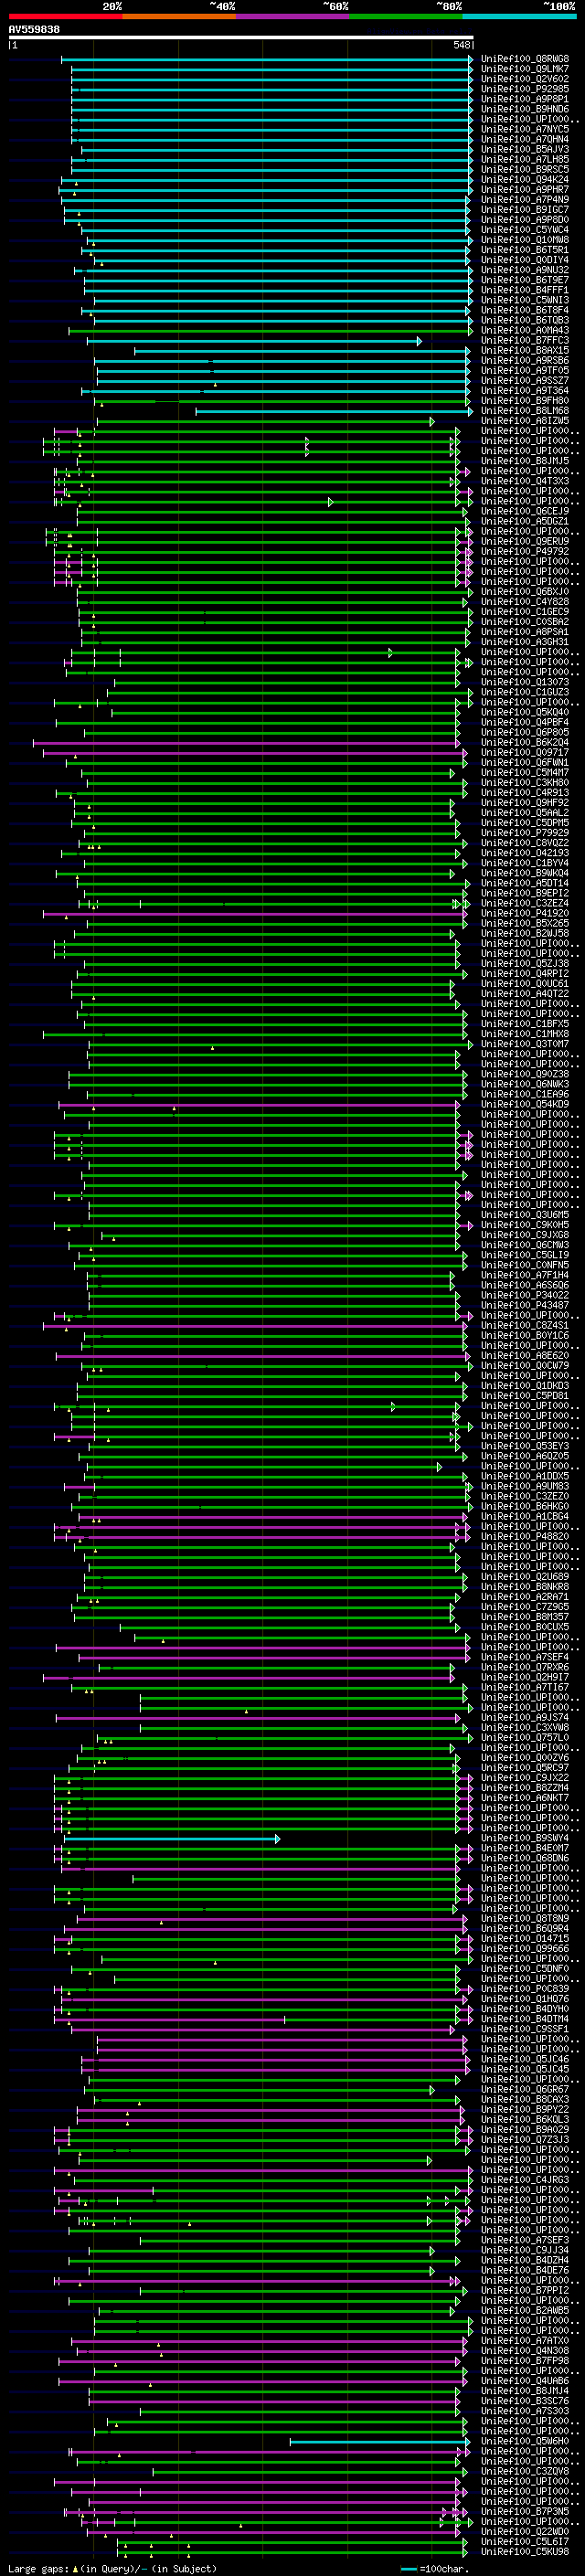
Task: Select the UniRef100_A9TF05 label
Action: point(525,371)
